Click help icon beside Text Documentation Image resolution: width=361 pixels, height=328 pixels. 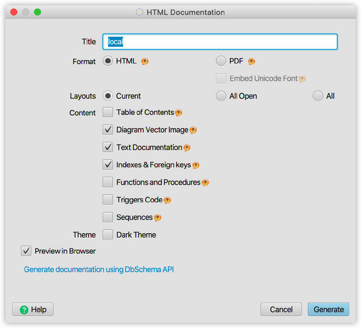tap(187, 147)
